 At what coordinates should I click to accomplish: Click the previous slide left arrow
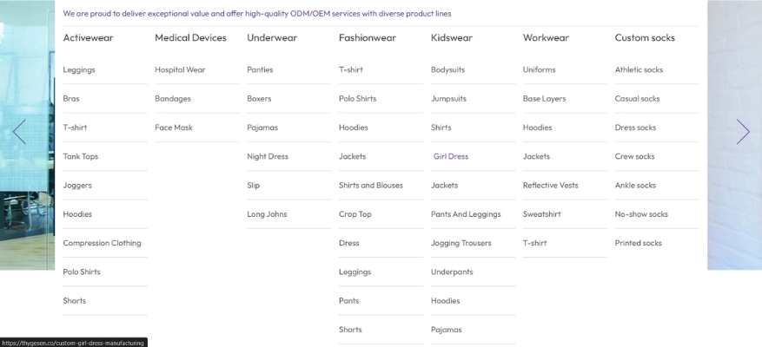[x=19, y=132]
